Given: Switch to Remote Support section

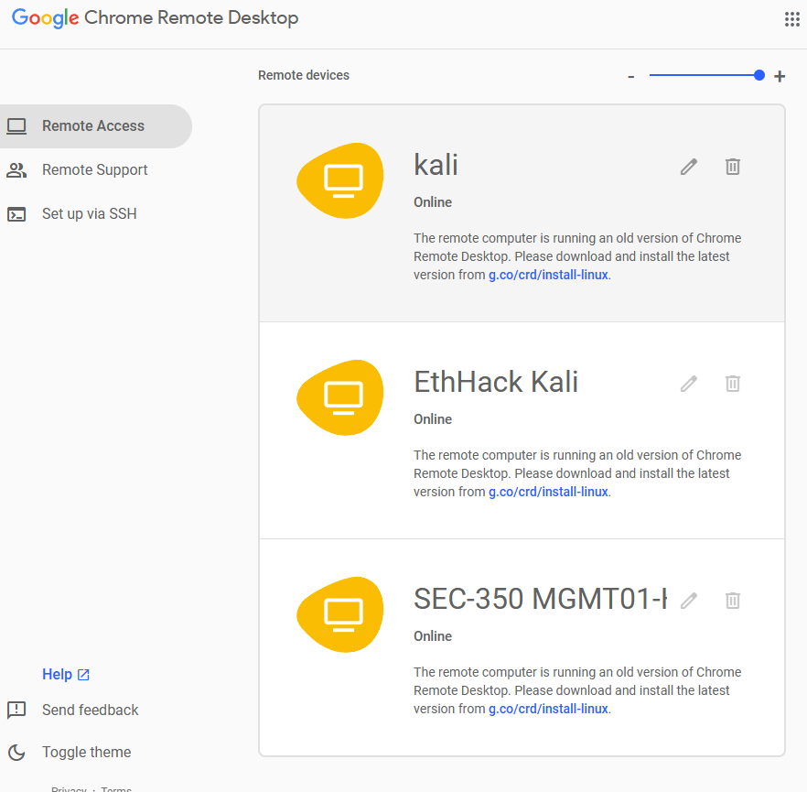Looking at the screenshot, I should 94,170.
